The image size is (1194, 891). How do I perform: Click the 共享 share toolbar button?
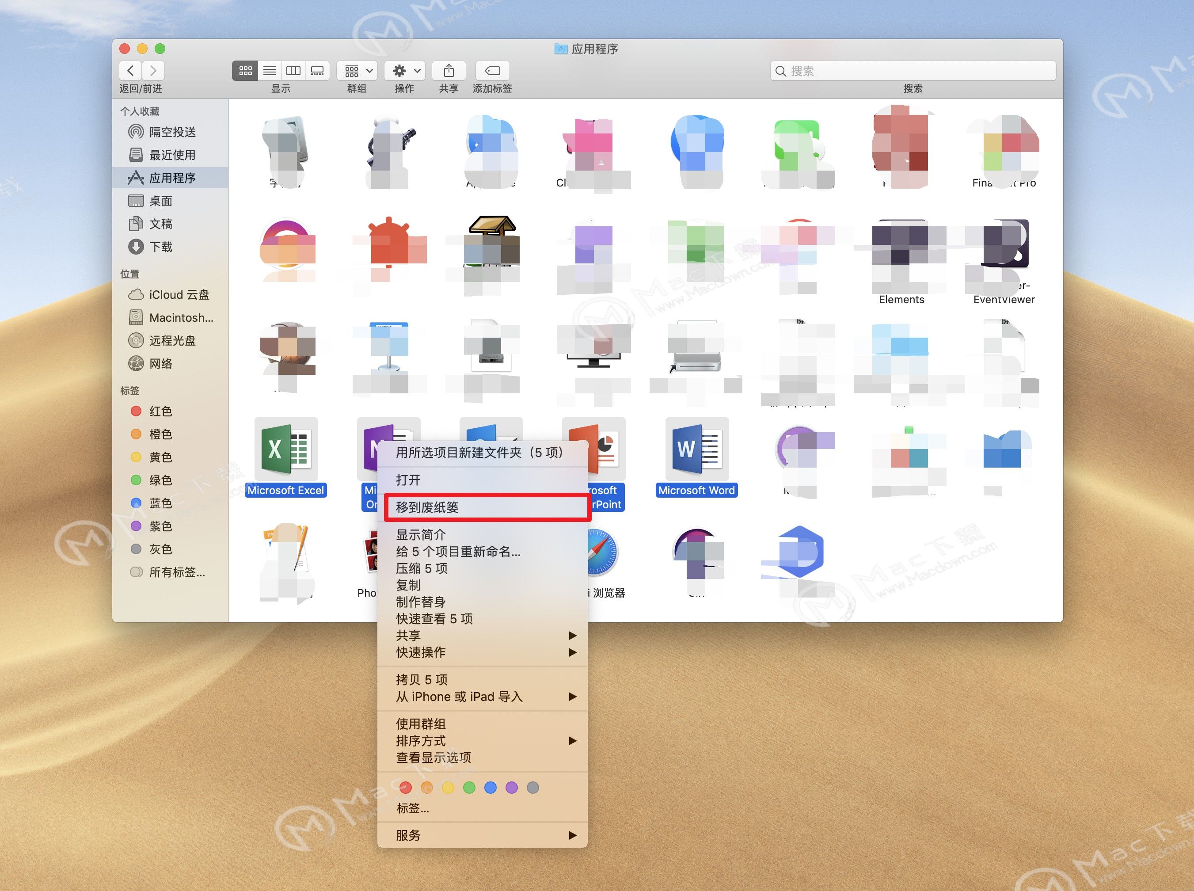tap(449, 71)
